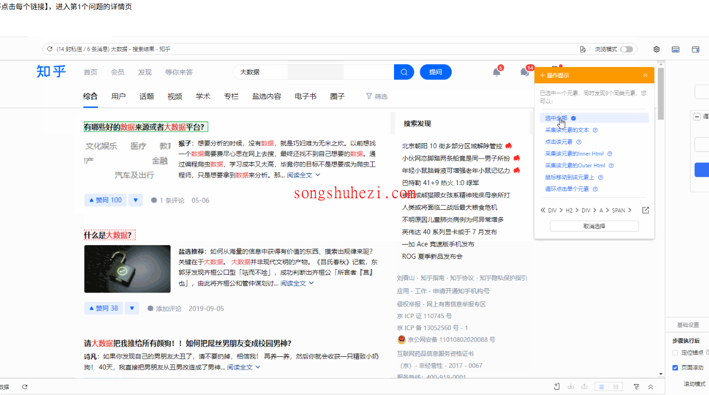Screen dimensions: 709x395
Task: Click help icon beside 采集该元素的Outer Html
Action: pos(611,166)
